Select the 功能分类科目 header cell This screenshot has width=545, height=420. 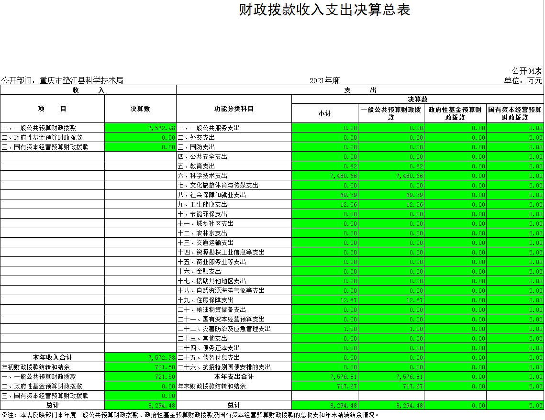[x=234, y=109]
